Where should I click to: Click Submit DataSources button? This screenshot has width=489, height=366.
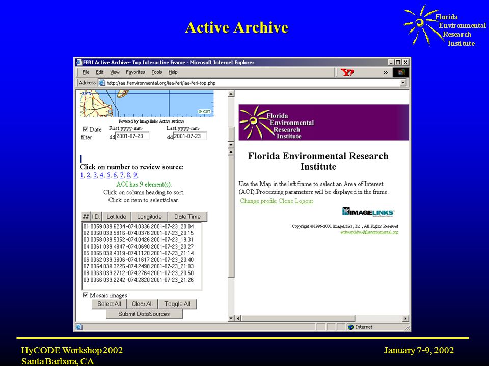point(144,314)
